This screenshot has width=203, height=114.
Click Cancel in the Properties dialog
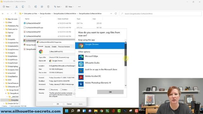tap(69, 104)
